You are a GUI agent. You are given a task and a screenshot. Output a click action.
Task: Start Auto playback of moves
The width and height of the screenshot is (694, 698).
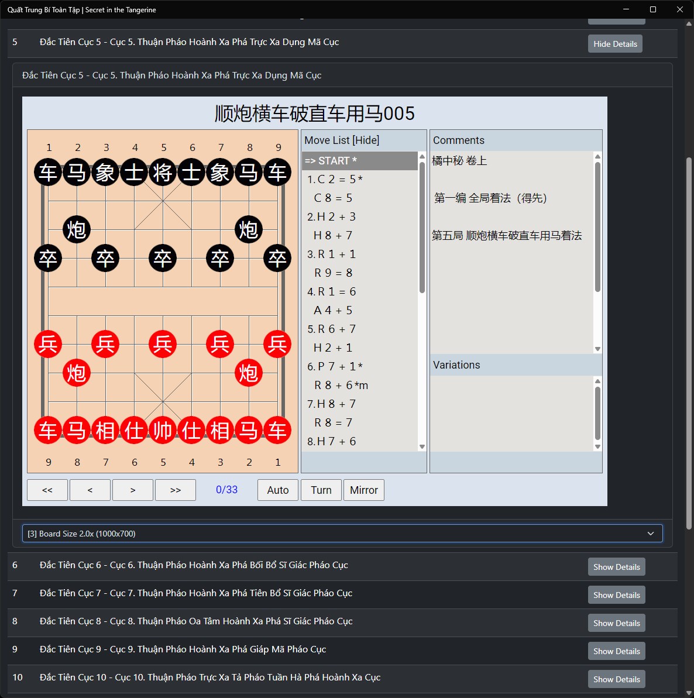278,490
